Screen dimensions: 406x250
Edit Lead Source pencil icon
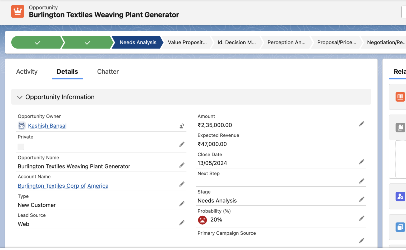(182, 223)
